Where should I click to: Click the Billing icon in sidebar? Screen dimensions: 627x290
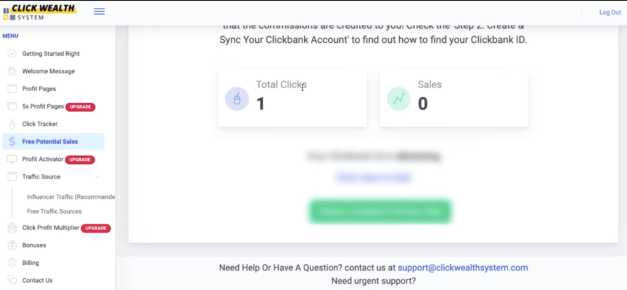12,263
